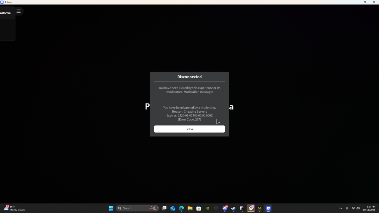This screenshot has height=213, width=379.
Task: Launch Outlook from the taskbar
Action: (173, 208)
